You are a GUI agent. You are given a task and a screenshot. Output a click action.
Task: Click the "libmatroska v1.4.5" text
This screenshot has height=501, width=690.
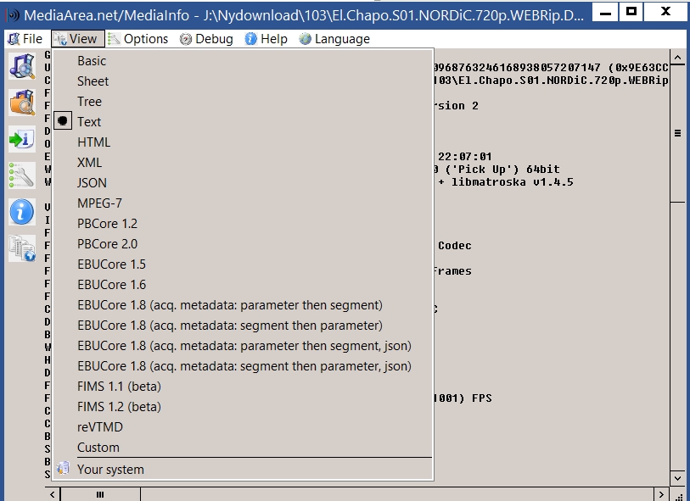(x=513, y=182)
